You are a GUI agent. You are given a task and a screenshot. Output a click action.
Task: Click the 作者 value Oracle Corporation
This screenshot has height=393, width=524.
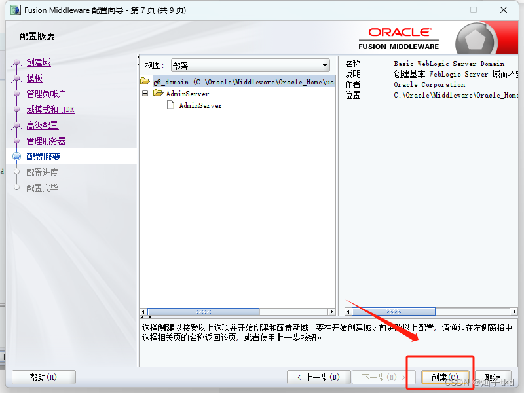tap(430, 84)
